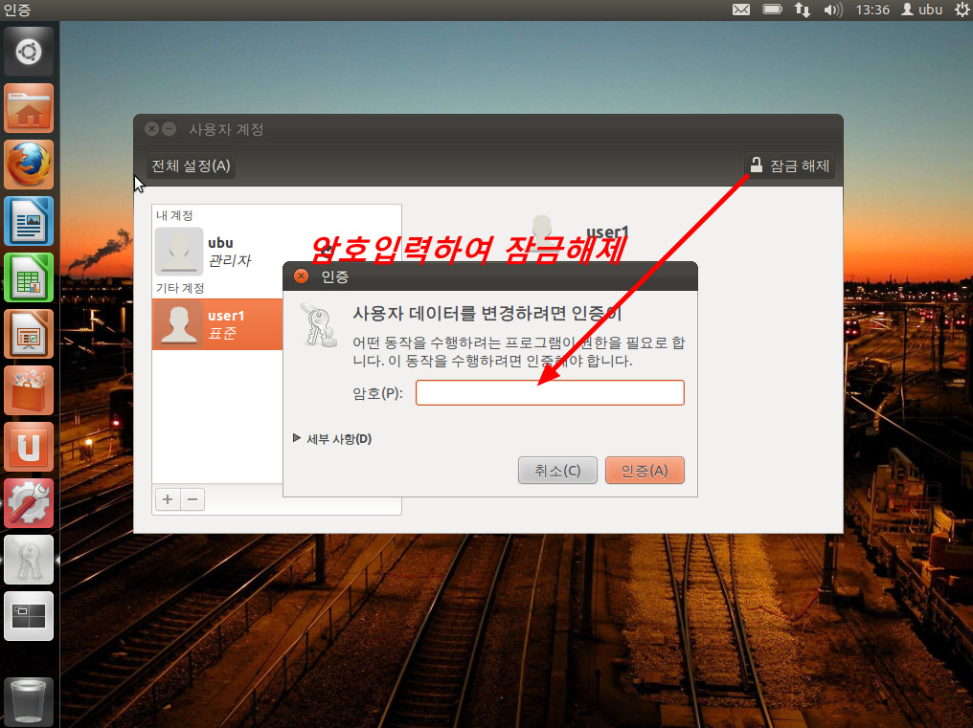Click the Dash home Ubuntu logo
The width and height of the screenshot is (973, 728).
29,52
